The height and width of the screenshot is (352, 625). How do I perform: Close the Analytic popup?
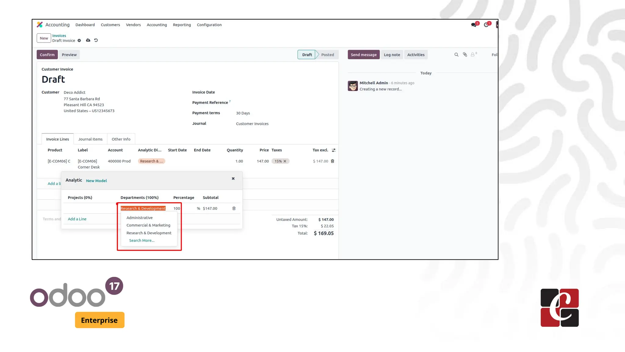pyautogui.click(x=233, y=178)
